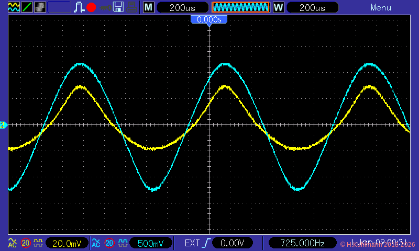Click the 0.000s trigger position marker
This screenshot has height=251, width=419.
pos(209,19)
